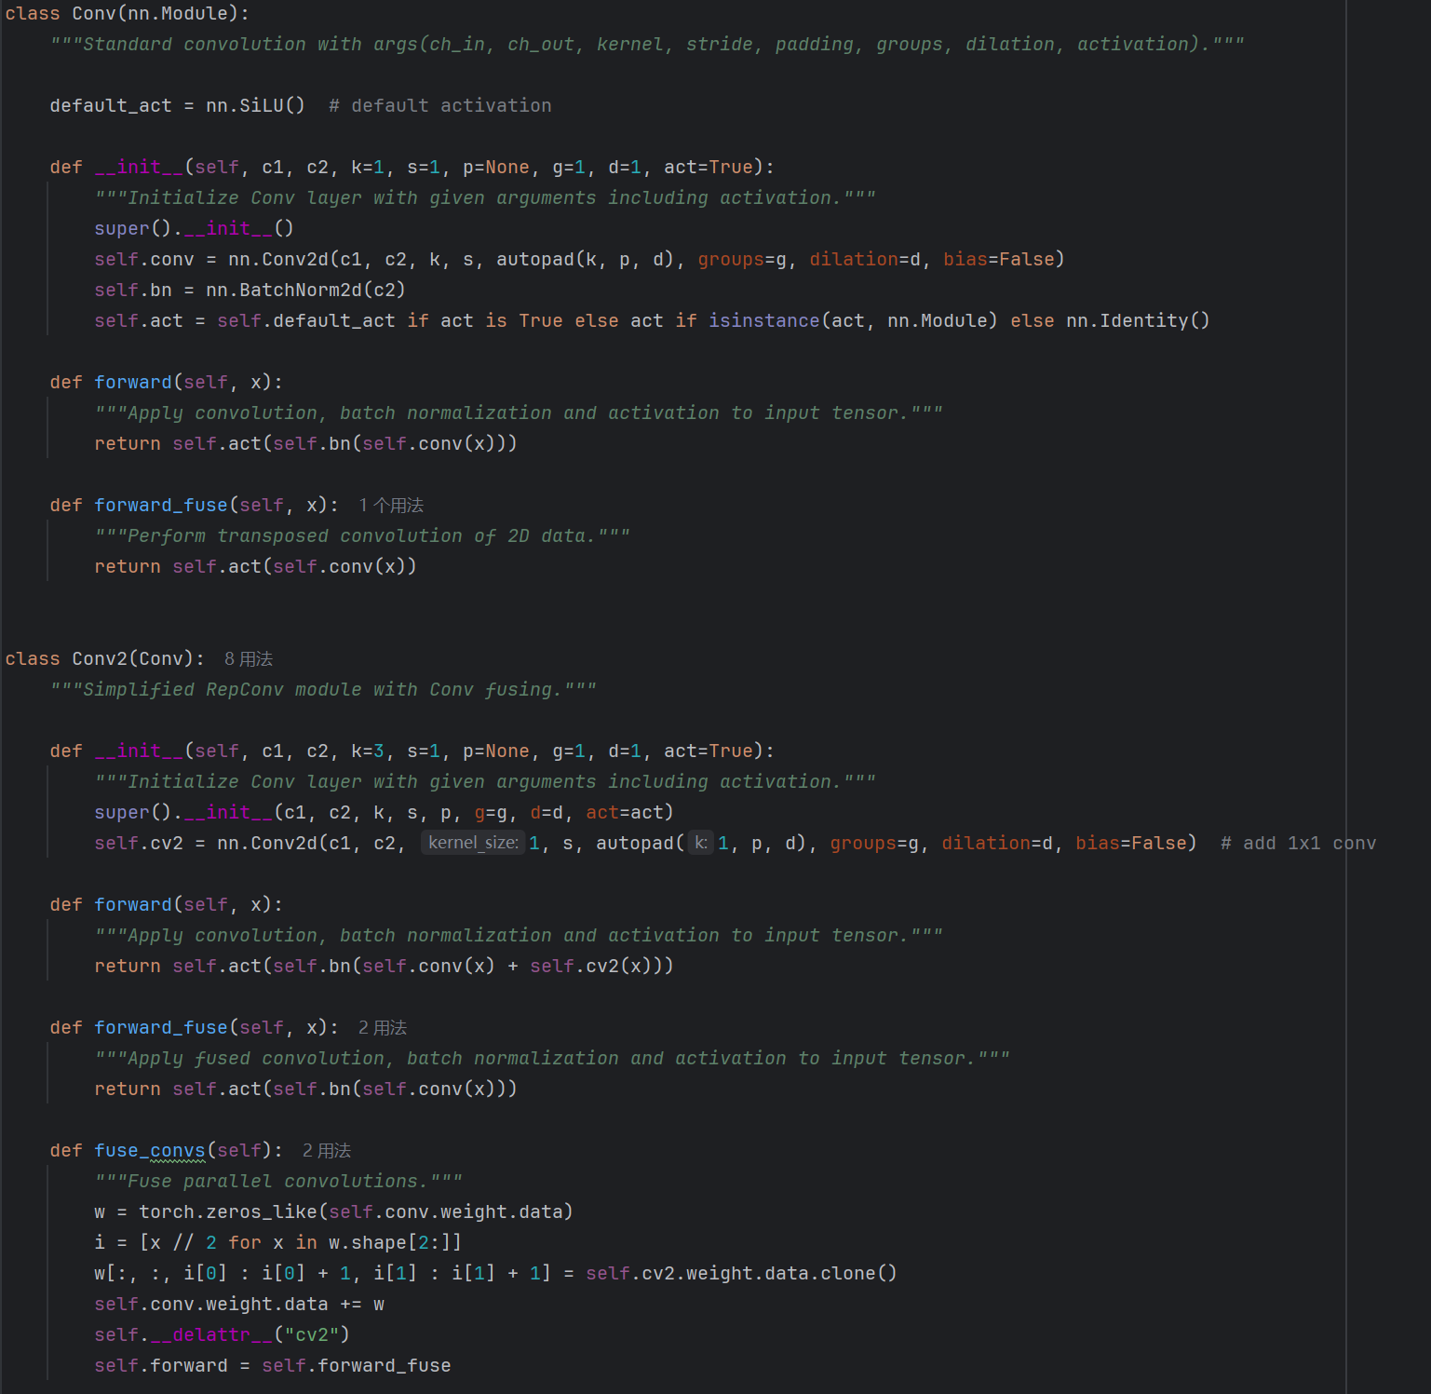Click the isinstance call in self.act line
This screenshot has height=1394, width=1431.
[x=763, y=321]
